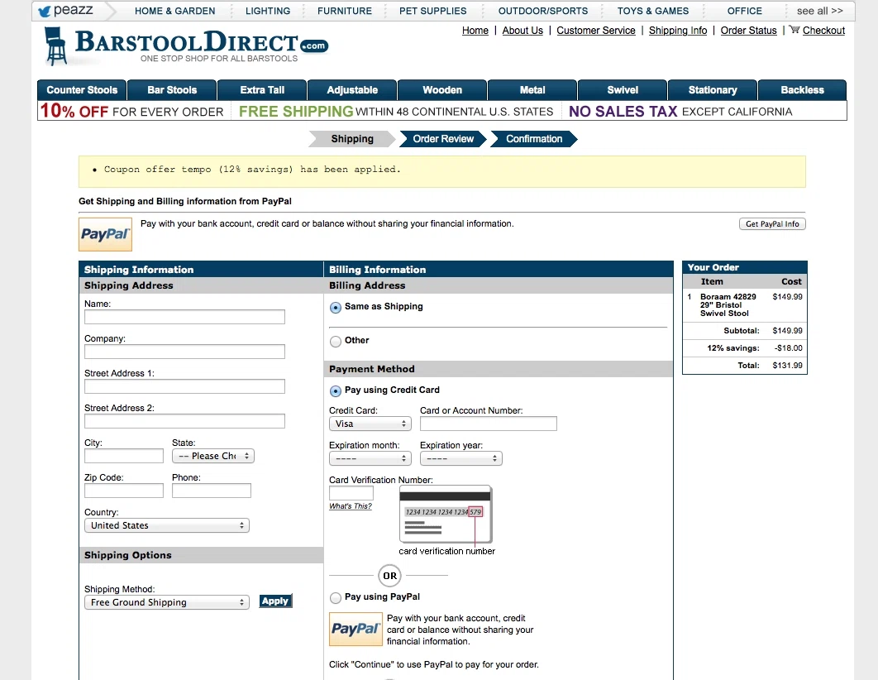The width and height of the screenshot is (878, 680).
Task: Open the Stationary tab
Action: point(713,90)
